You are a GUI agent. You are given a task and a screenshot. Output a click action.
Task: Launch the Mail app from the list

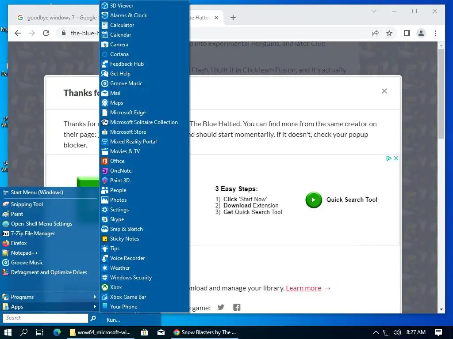[x=145, y=93]
